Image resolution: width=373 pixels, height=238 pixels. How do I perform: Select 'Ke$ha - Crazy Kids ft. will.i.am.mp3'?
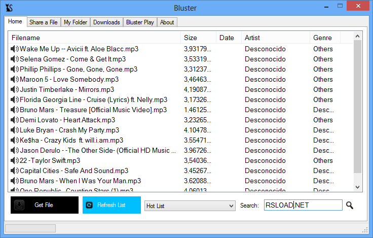[71, 141]
